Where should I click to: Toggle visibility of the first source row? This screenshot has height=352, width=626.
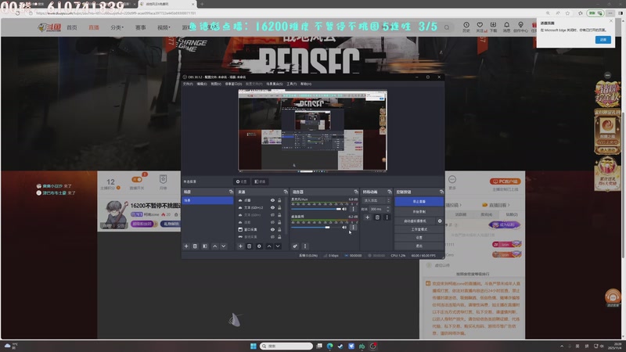(x=272, y=200)
